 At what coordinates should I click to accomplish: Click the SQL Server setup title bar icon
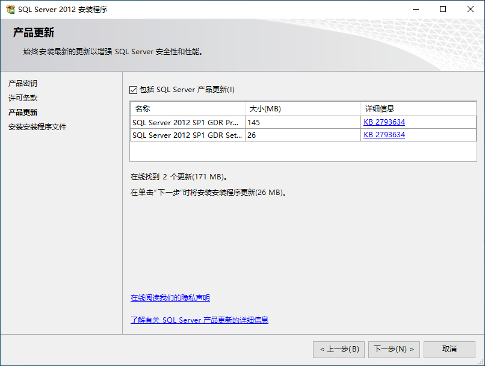tap(10, 9)
